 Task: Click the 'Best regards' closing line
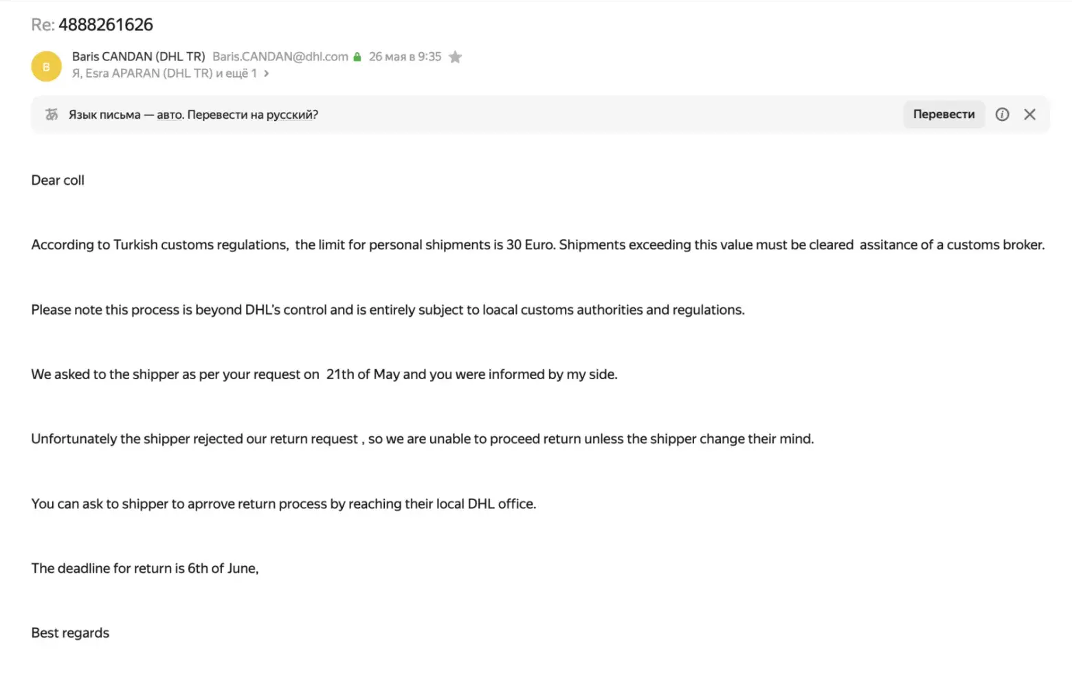[70, 633]
